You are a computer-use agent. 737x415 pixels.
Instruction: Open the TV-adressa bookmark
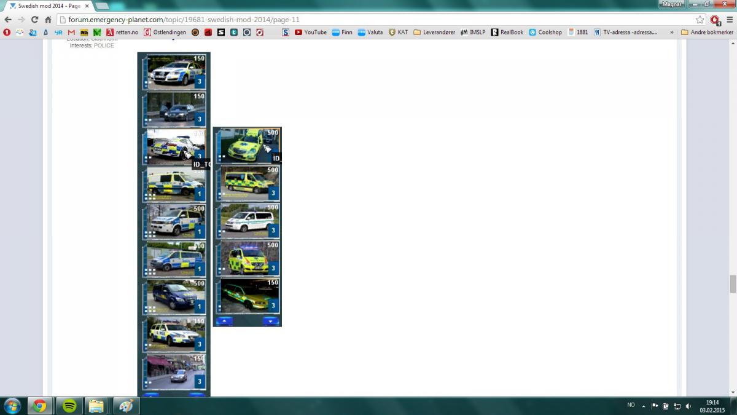pyautogui.click(x=625, y=32)
